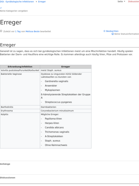Click the 'A-Streptokokken' list entry
The width and height of the screenshot is (139, 186).
click(54, 136)
